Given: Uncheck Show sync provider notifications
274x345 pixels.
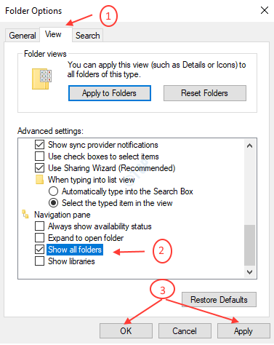Looking at the screenshot, I should pyautogui.click(x=39, y=145).
